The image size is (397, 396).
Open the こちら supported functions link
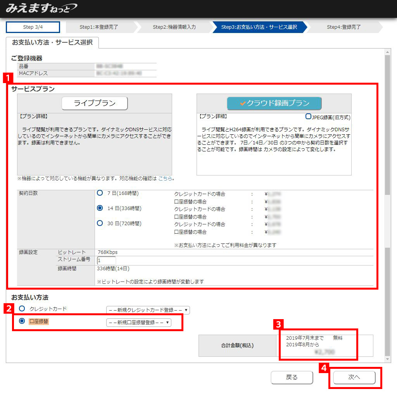(166, 179)
